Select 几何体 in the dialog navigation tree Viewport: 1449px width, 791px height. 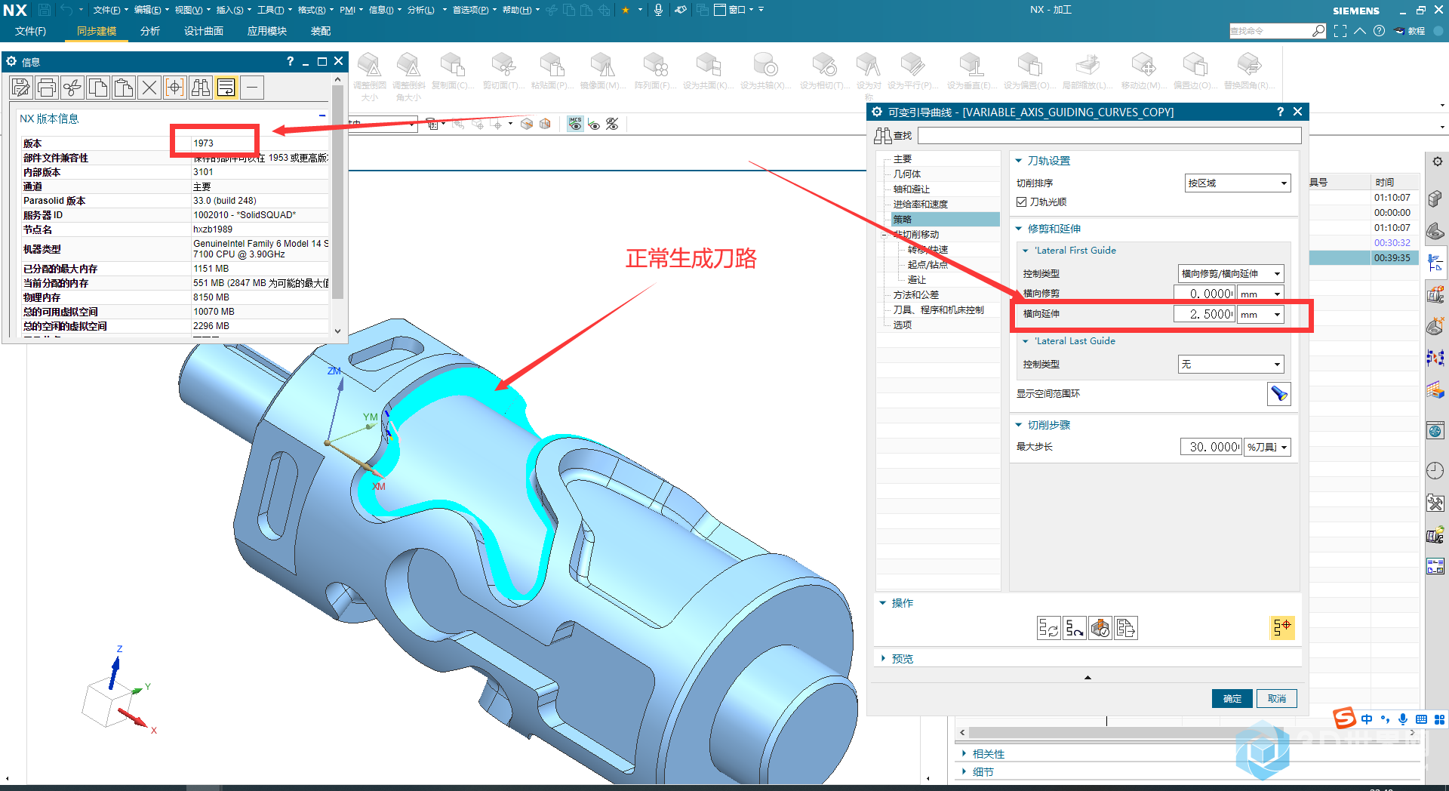pos(907,174)
